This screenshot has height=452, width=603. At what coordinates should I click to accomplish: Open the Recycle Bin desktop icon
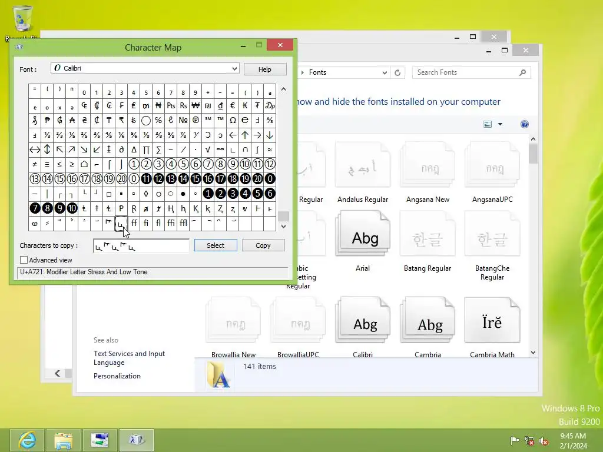[x=22, y=22]
